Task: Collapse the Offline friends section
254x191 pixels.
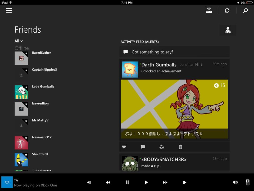Action: (x=21, y=48)
